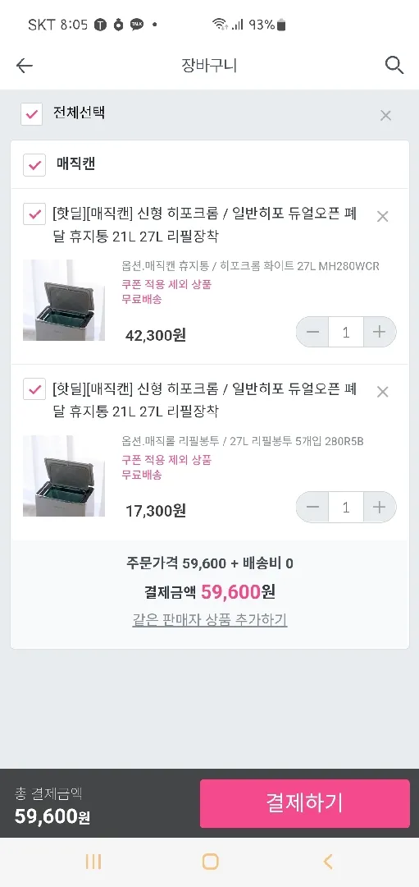Uncheck the first 휴지통 product checkbox

coord(34,214)
